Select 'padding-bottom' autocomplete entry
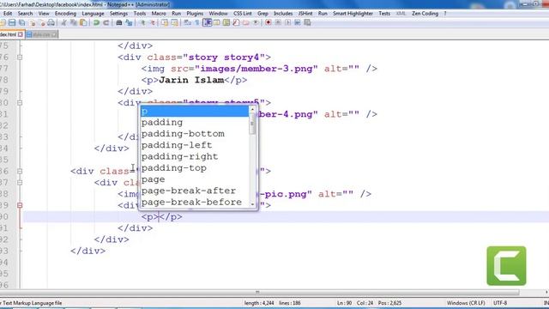This screenshot has height=309, width=549. [195, 134]
